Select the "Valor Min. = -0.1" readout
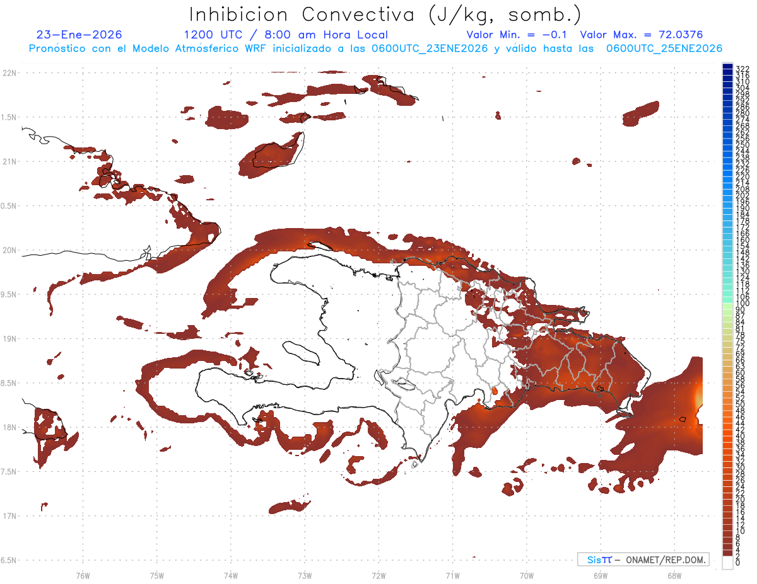The width and height of the screenshot is (757, 584). [517, 35]
